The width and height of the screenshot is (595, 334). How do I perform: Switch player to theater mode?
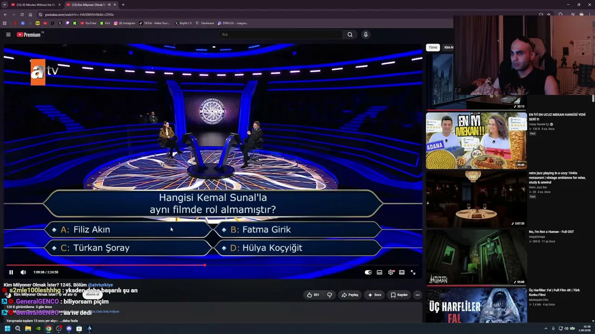click(x=402, y=272)
